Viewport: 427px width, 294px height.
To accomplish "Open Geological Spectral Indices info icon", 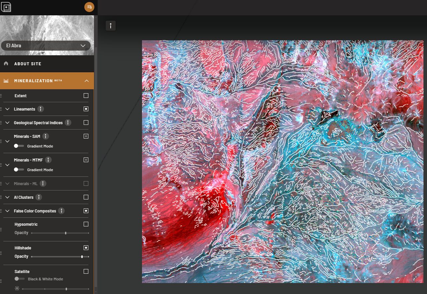I will point(68,123).
